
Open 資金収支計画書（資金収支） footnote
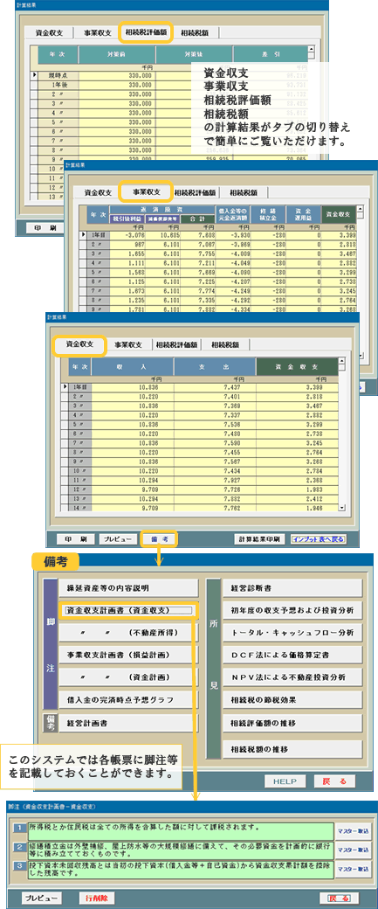[x=128, y=610]
